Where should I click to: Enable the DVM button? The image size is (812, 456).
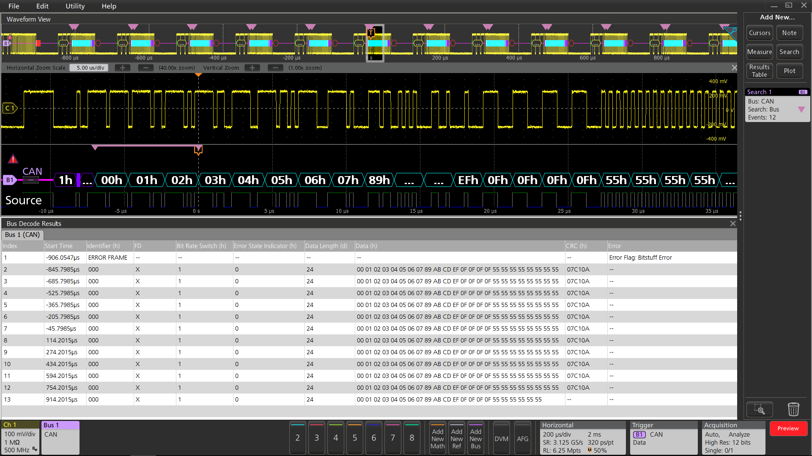501,439
